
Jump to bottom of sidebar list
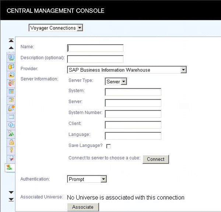pyautogui.click(x=11, y=200)
